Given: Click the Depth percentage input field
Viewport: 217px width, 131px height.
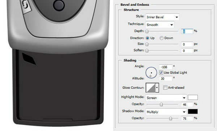Looking at the screenshot, I should point(187,31).
